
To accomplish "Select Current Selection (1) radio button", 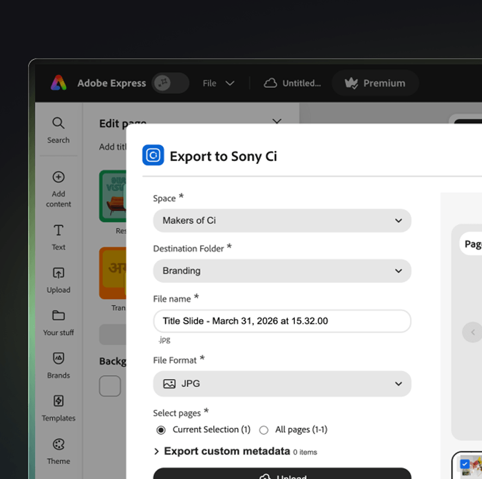I will click(x=161, y=430).
